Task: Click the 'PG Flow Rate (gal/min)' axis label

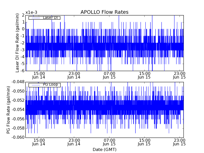Action: (x=8, y=110)
